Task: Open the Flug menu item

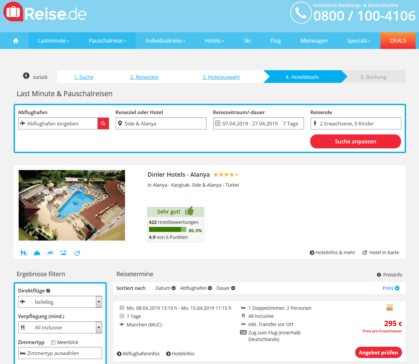Action: tap(276, 41)
